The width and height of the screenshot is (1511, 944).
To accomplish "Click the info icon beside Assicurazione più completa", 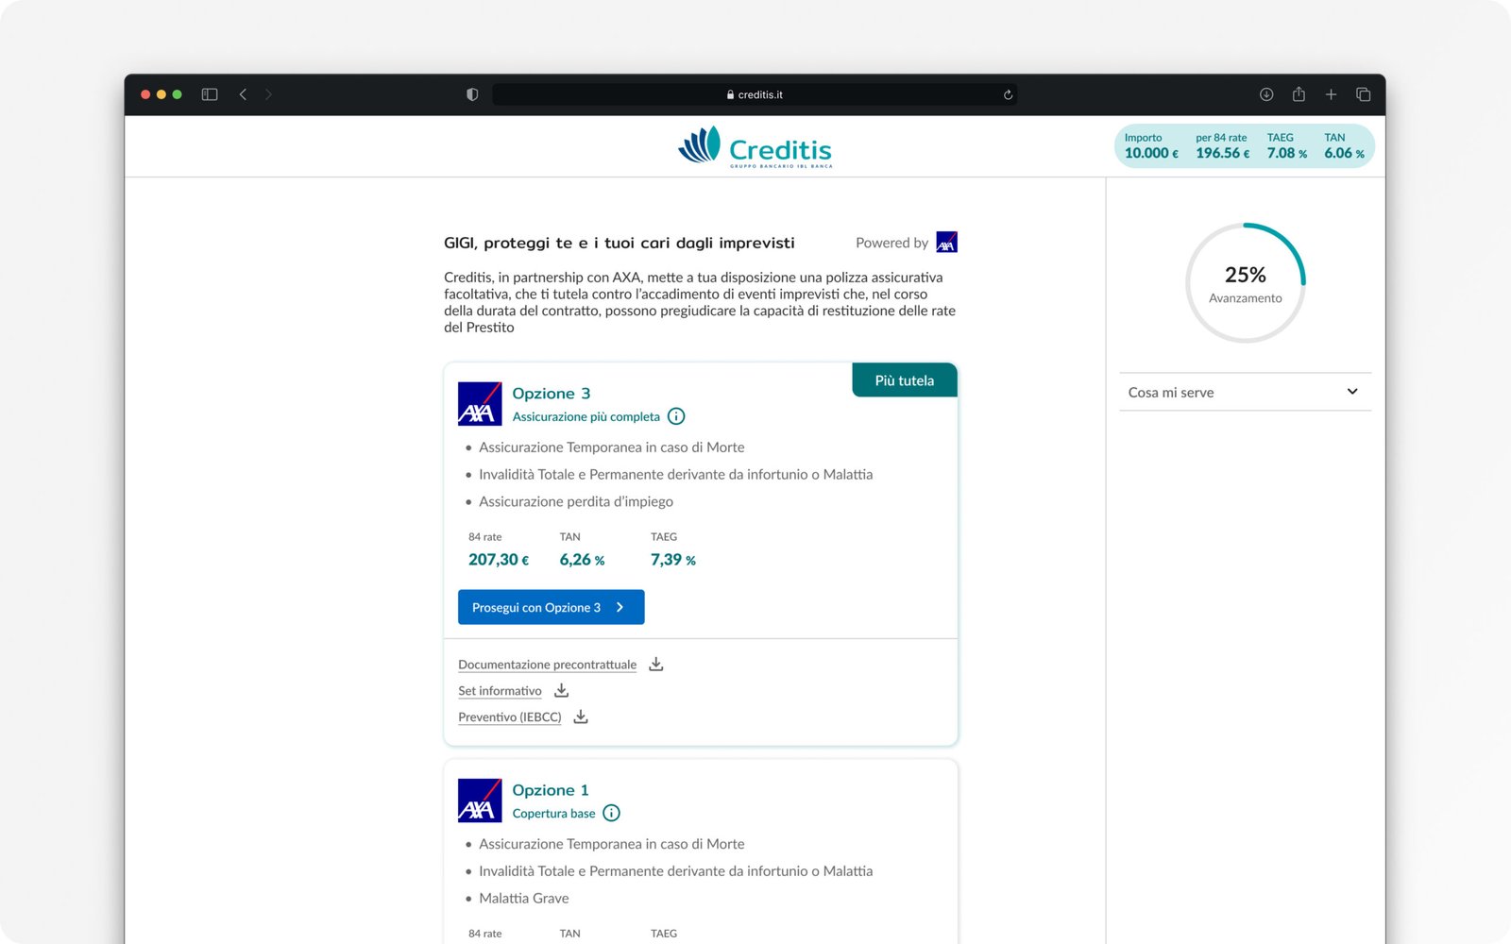I will (x=676, y=416).
